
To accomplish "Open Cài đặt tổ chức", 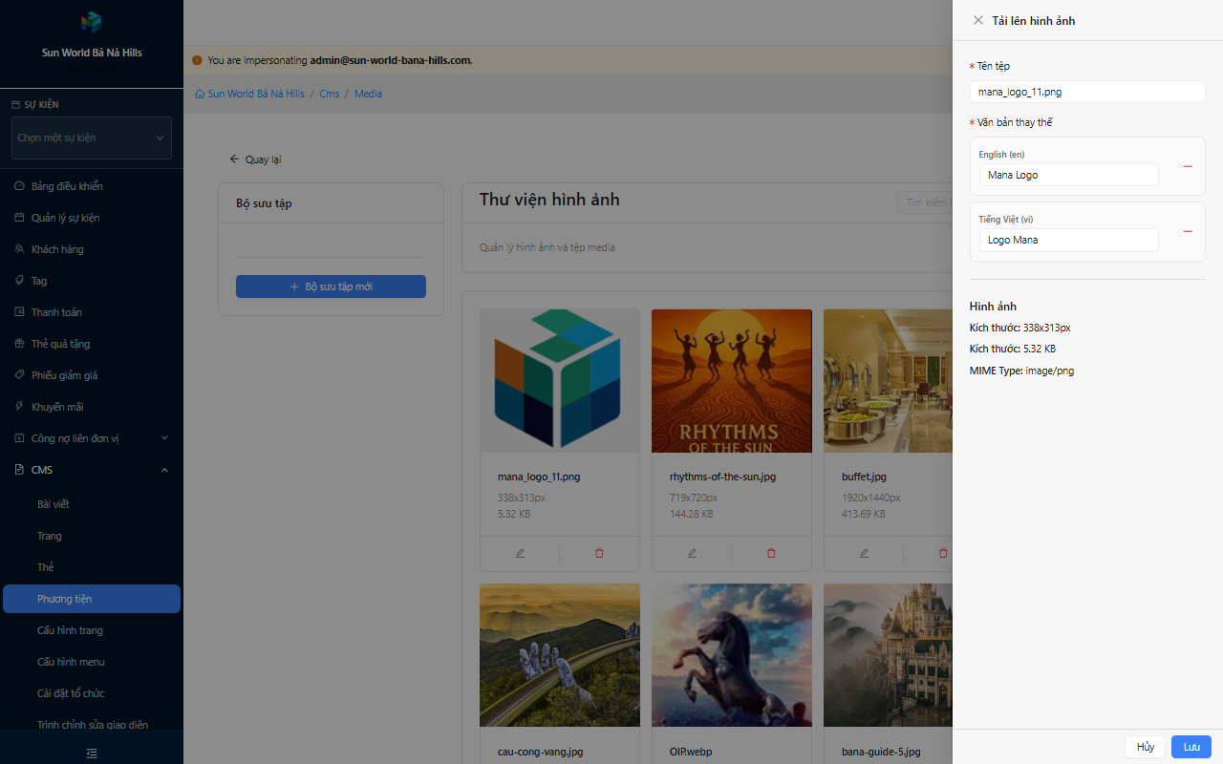I will pos(92,693).
